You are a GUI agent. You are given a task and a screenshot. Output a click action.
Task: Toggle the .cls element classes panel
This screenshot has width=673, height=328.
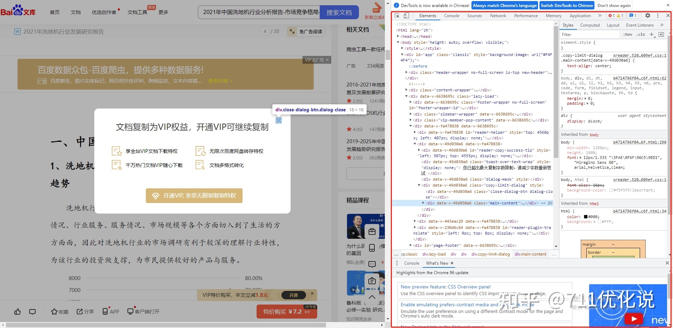pyautogui.click(x=641, y=34)
